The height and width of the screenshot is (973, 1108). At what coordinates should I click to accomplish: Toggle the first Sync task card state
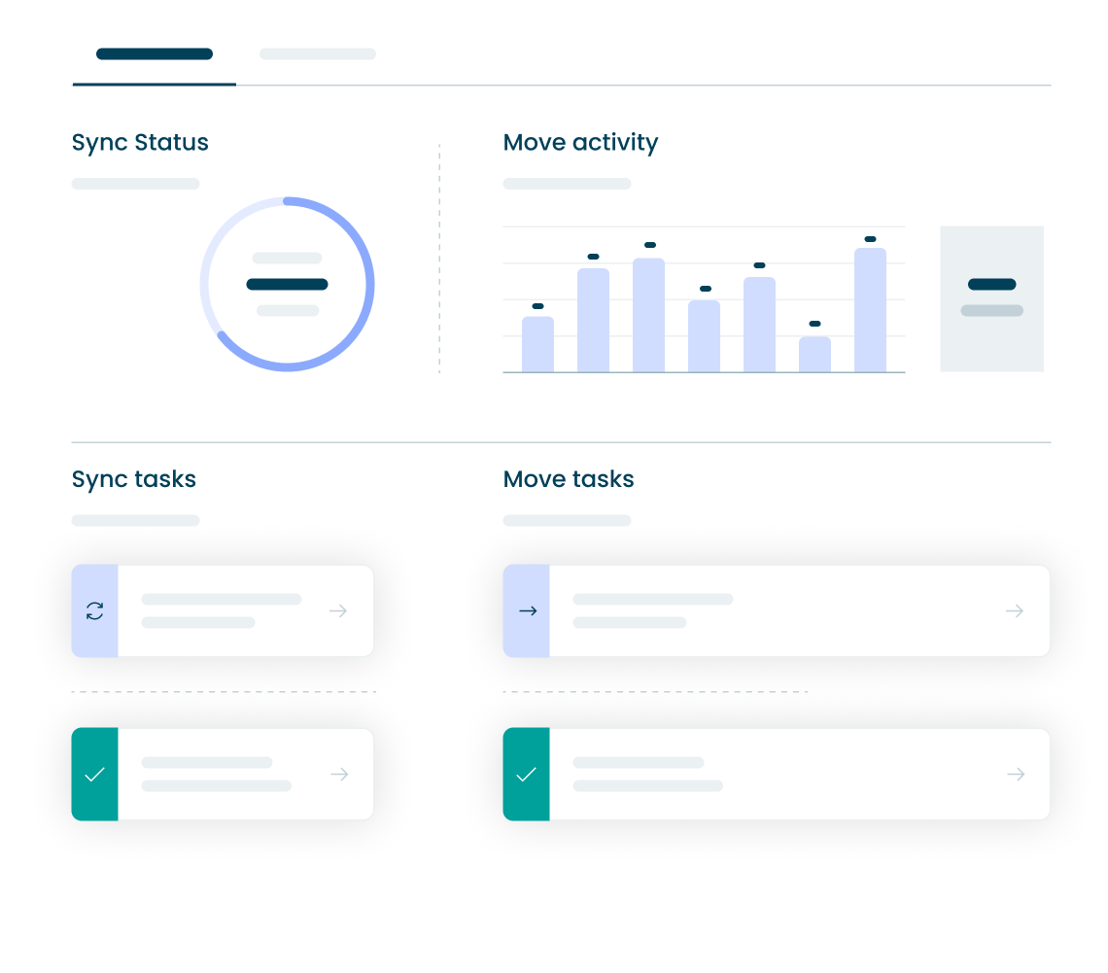(x=222, y=610)
